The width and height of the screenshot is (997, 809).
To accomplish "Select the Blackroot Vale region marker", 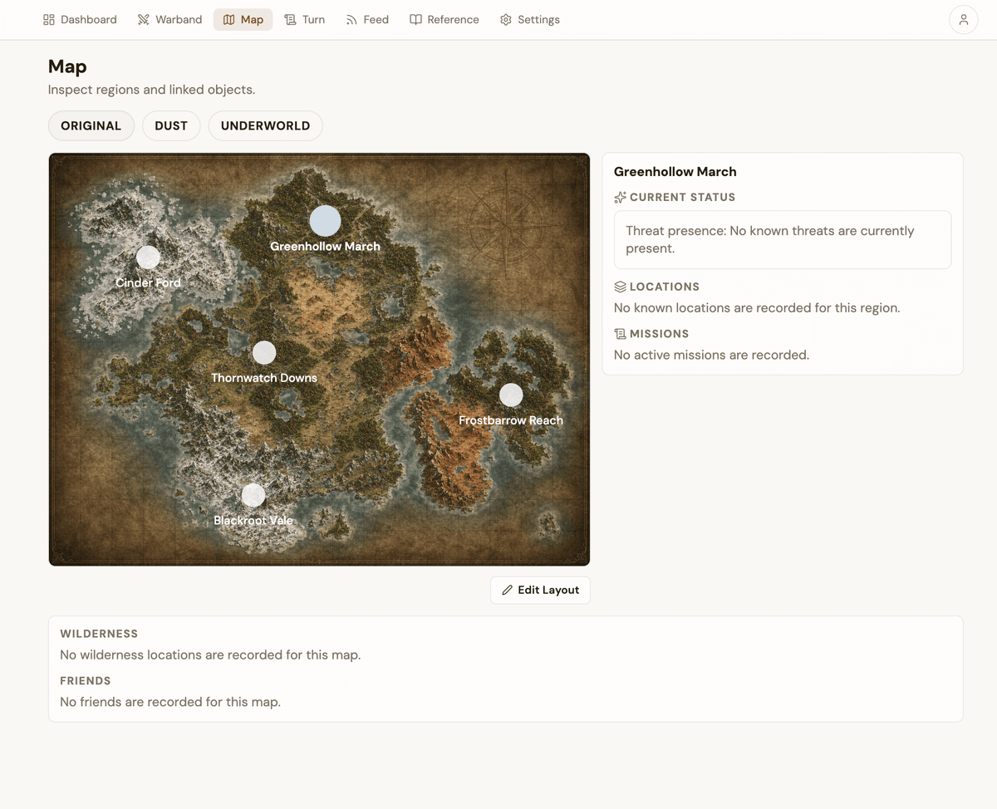I will point(253,495).
